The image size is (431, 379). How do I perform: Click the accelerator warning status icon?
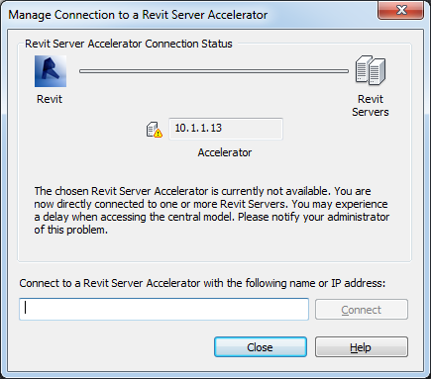(x=155, y=130)
